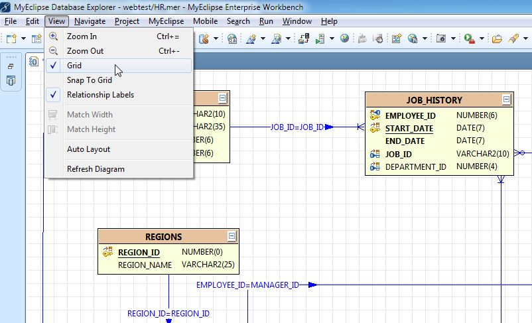The height and width of the screenshot is (323, 532).
Task: Click the globe web browser toolbar icon
Action: tap(344, 38)
